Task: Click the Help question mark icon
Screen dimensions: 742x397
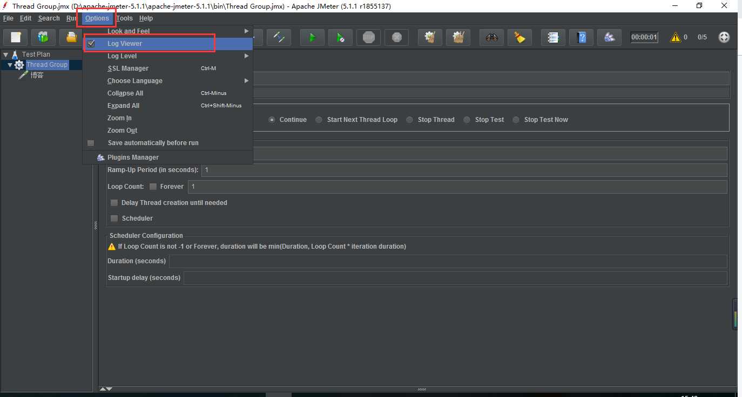Action: click(581, 37)
